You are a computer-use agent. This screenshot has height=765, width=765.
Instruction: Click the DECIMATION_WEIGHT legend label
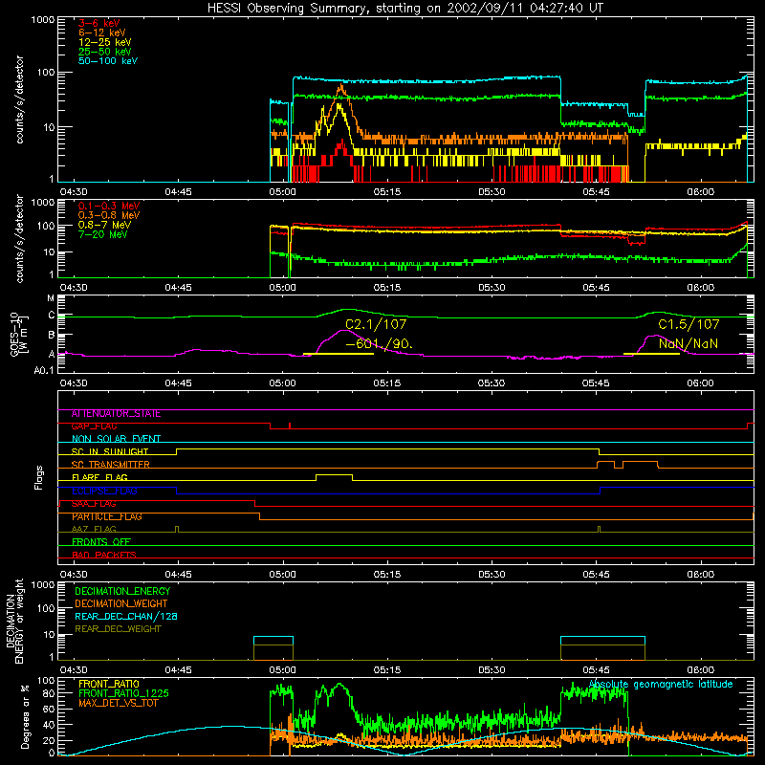coord(121,603)
